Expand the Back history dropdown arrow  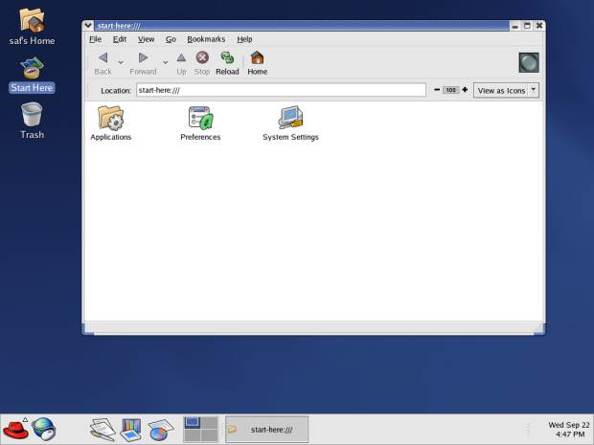point(121,62)
